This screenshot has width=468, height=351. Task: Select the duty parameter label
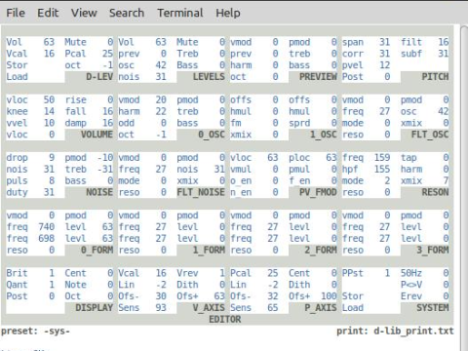[x=17, y=192]
